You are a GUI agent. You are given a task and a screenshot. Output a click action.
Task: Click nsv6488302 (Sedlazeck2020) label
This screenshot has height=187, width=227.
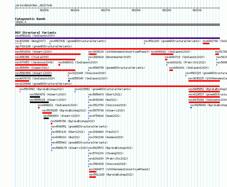[x=78, y=62]
